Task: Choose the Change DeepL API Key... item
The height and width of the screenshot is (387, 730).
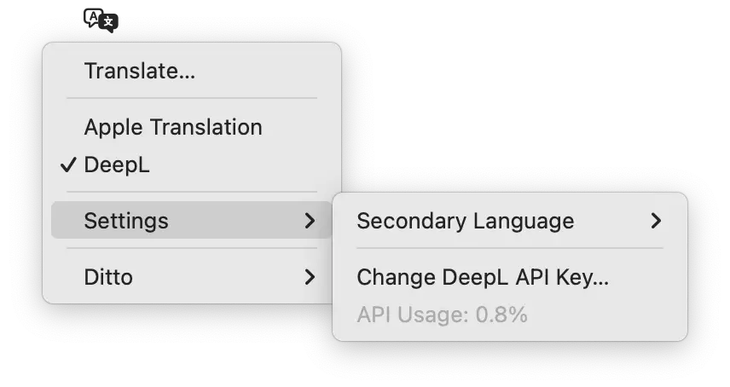Action: 483,277
